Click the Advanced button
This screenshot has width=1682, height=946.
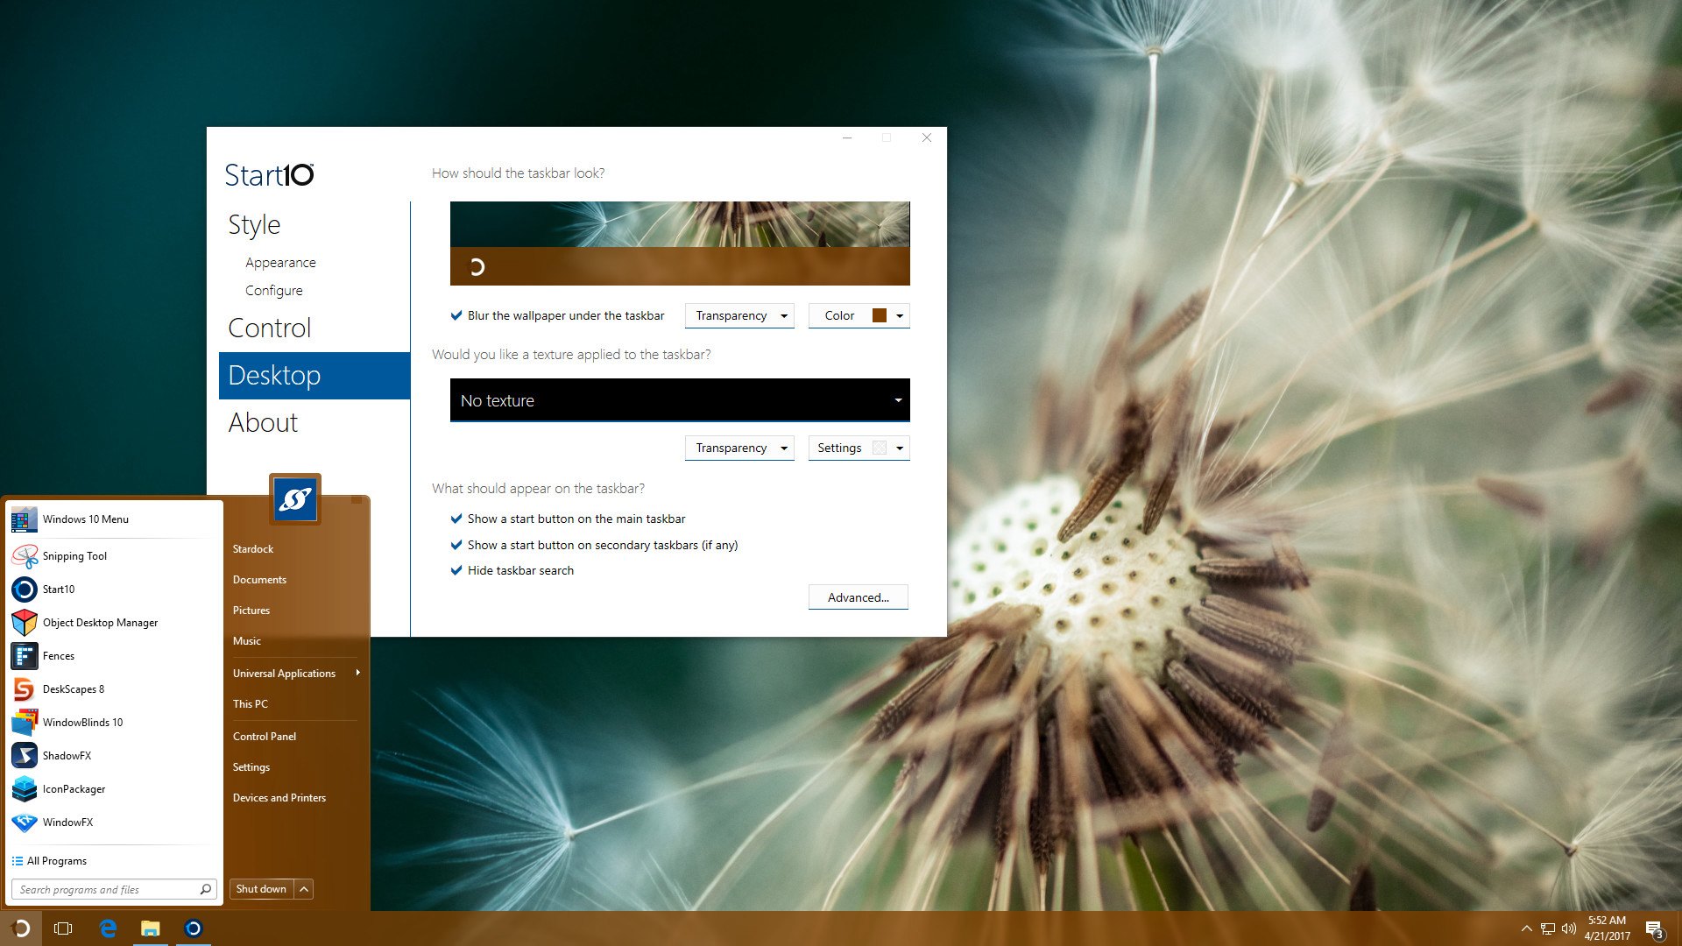click(x=858, y=597)
